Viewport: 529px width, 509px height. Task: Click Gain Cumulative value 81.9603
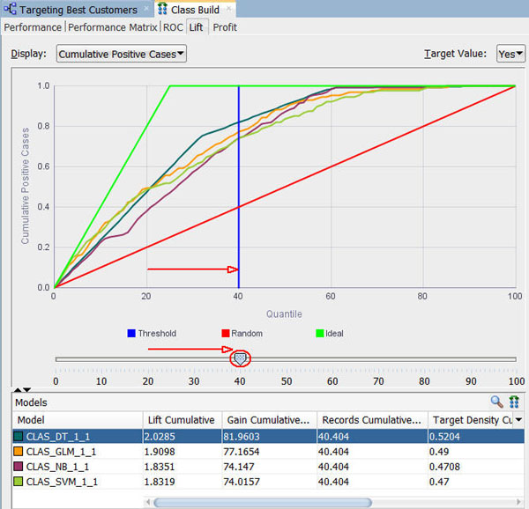click(x=242, y=437)
